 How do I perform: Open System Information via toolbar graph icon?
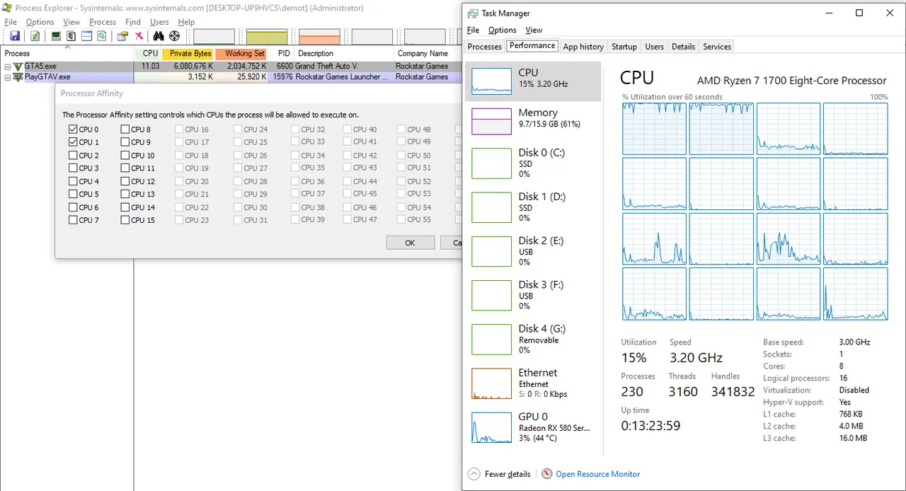tap(56, 36)
